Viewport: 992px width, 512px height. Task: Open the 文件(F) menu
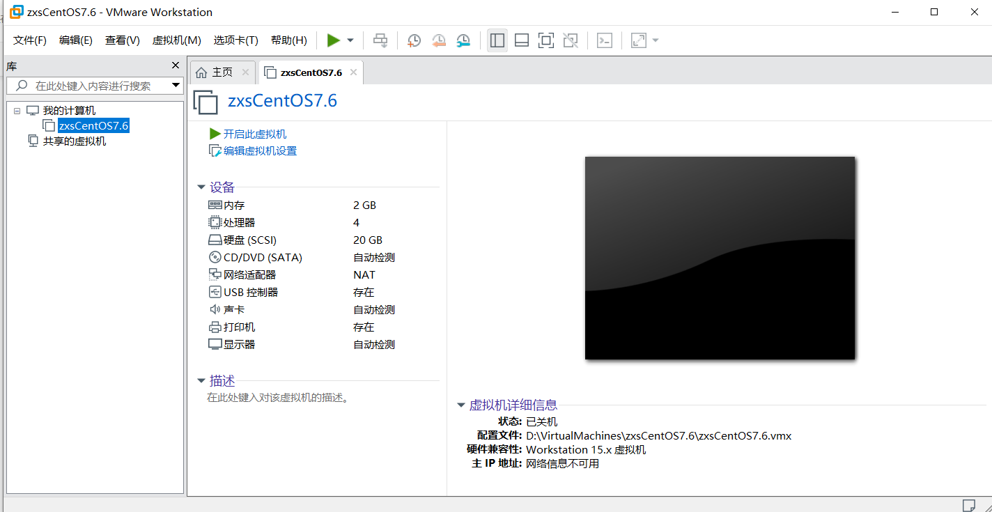coord(30,40)
